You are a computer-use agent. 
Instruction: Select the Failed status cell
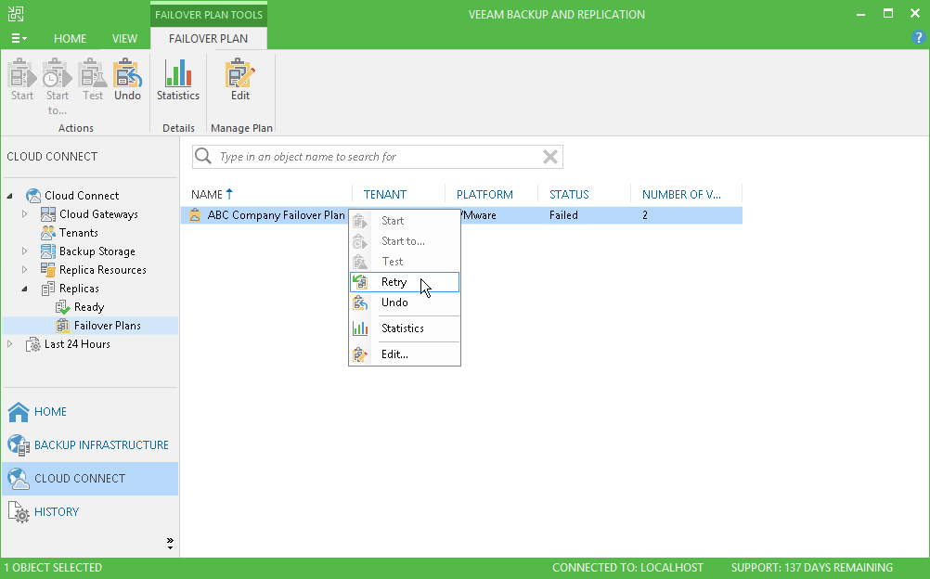563,214
